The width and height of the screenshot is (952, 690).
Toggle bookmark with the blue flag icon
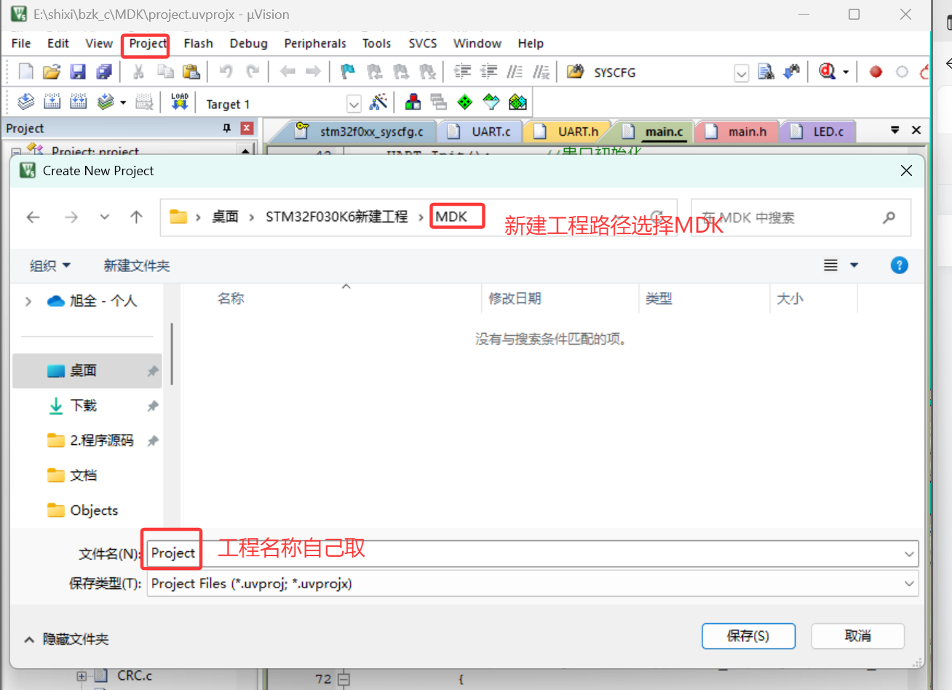coord(348,71)
